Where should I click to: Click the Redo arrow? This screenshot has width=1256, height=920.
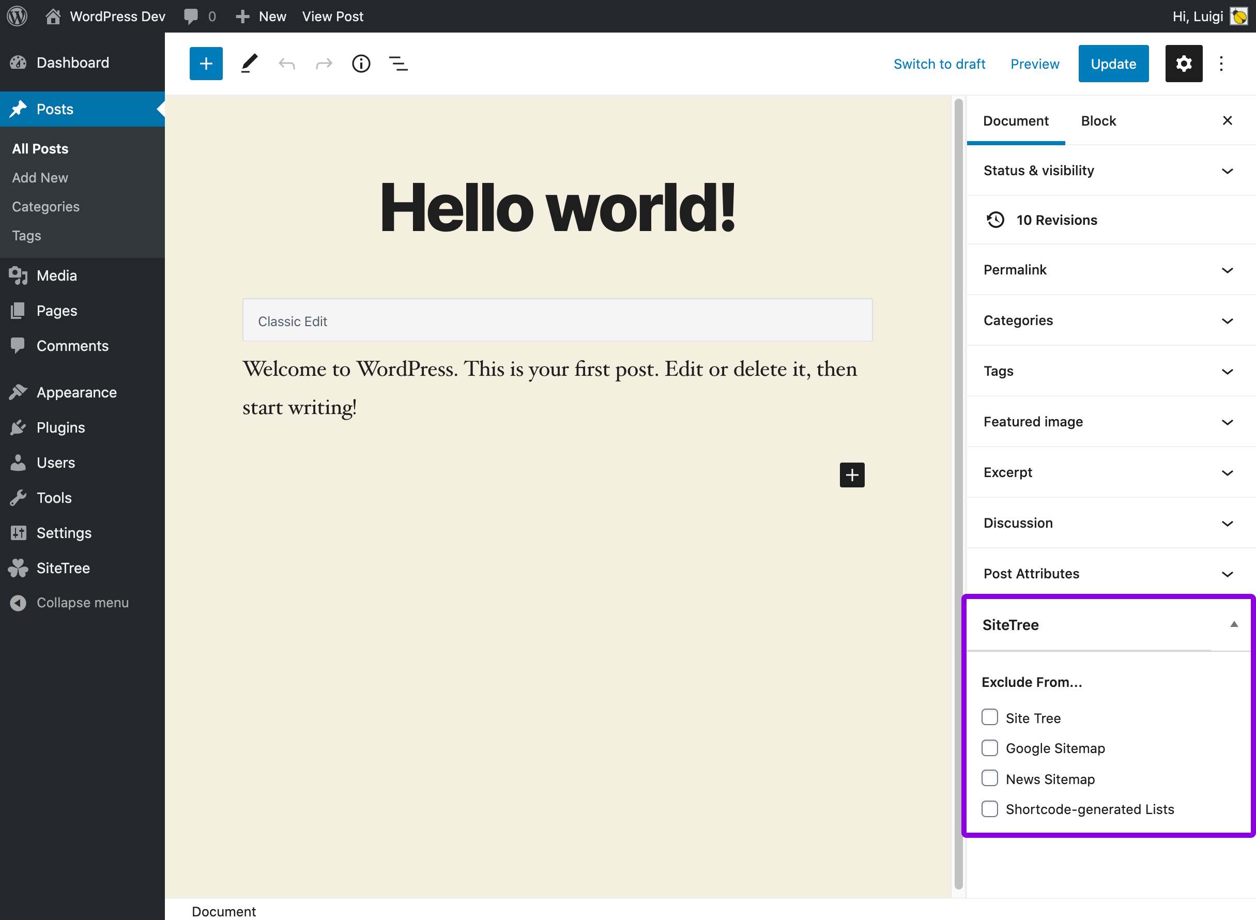(324, 64)
